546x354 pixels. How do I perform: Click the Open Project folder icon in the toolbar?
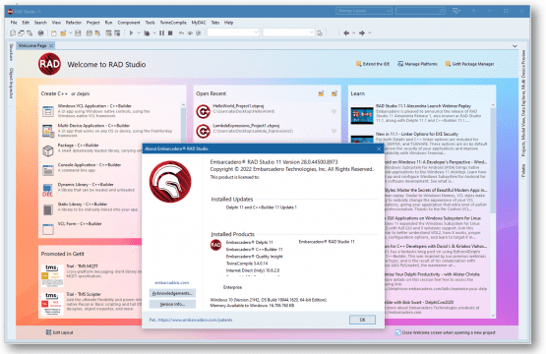(63, 33)
